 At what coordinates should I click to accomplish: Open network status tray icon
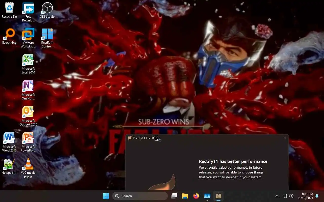tap(285, 196)
